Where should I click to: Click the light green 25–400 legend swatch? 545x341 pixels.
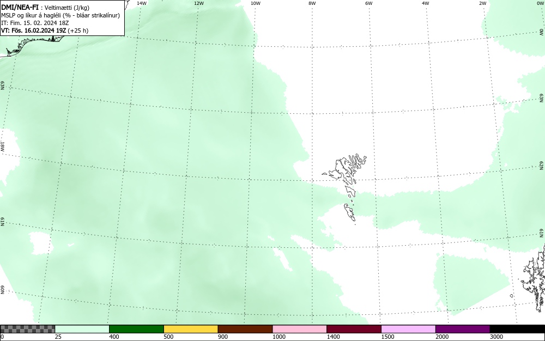pos(82,329)
